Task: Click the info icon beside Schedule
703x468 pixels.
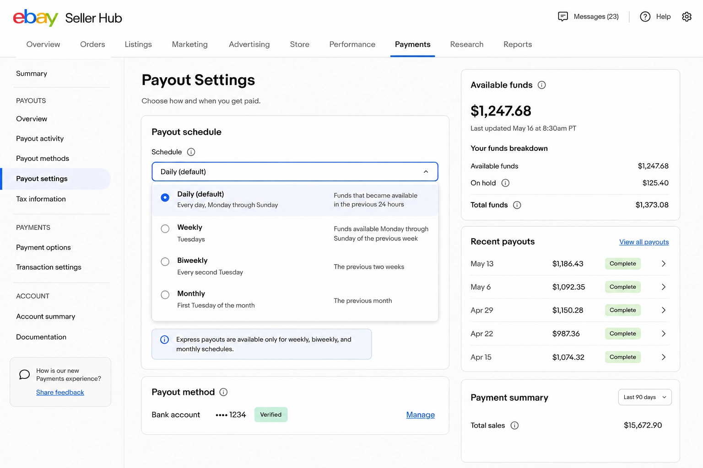Action: tap(191, 152)
